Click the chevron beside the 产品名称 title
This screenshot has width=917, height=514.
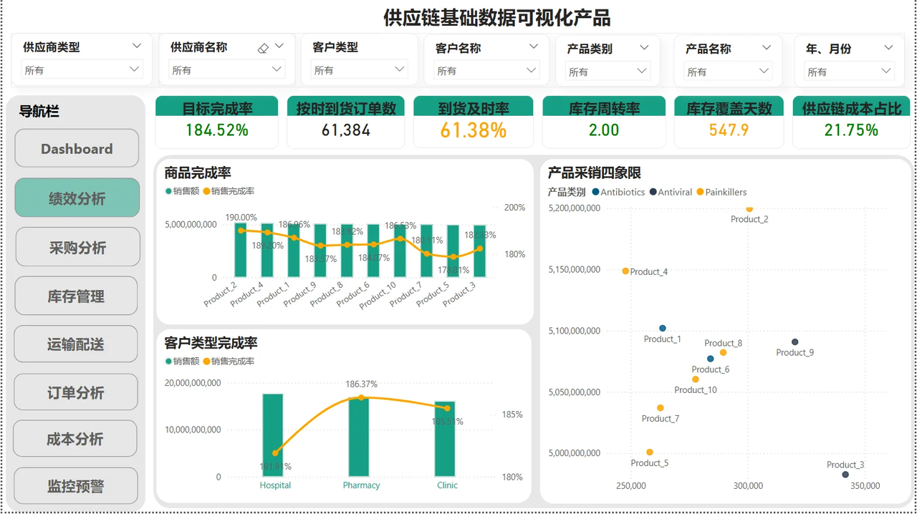[x=767, y=47]
